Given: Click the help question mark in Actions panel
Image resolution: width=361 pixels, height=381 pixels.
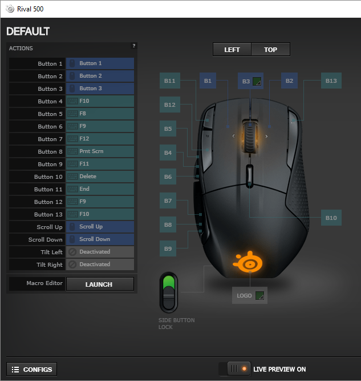Looking at the screenshot, I should point(133,46).
